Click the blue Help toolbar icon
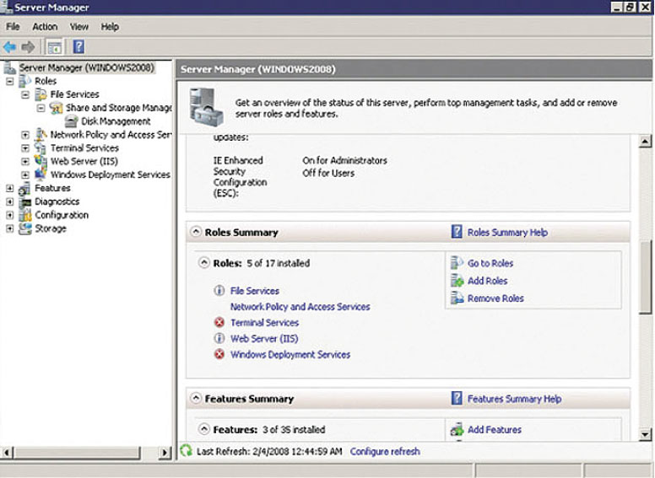The image size is (655, 478). [x=78, y=47]
